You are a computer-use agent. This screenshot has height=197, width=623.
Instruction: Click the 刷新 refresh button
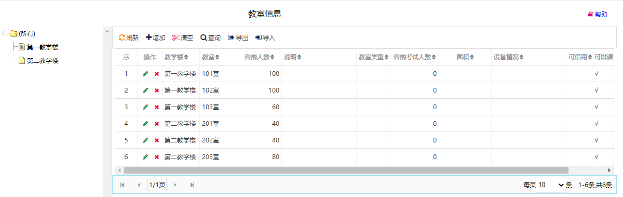point(129,38)
